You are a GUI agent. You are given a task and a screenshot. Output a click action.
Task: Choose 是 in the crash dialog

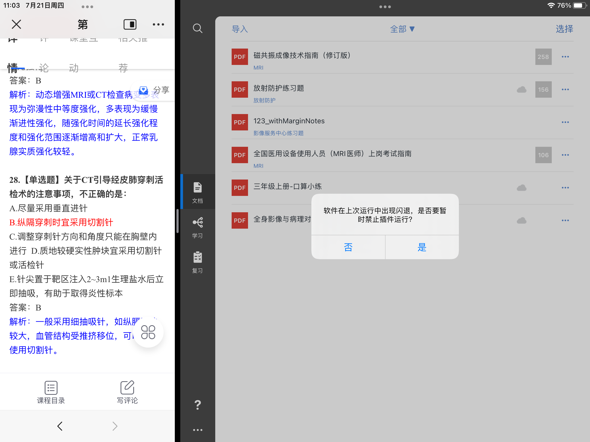422,247
